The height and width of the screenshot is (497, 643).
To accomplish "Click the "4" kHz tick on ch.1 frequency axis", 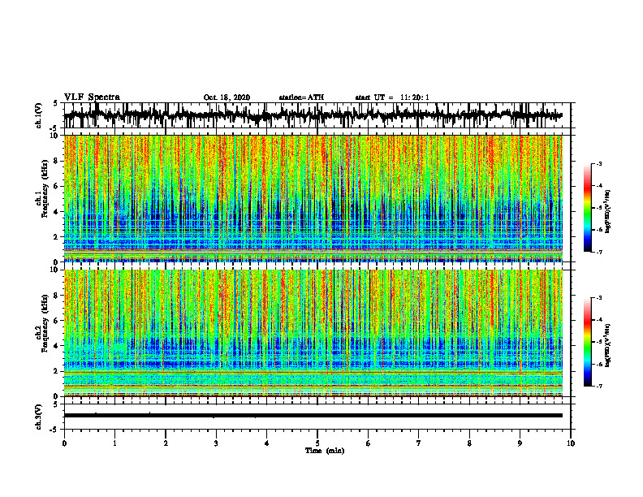I will 57,212.
